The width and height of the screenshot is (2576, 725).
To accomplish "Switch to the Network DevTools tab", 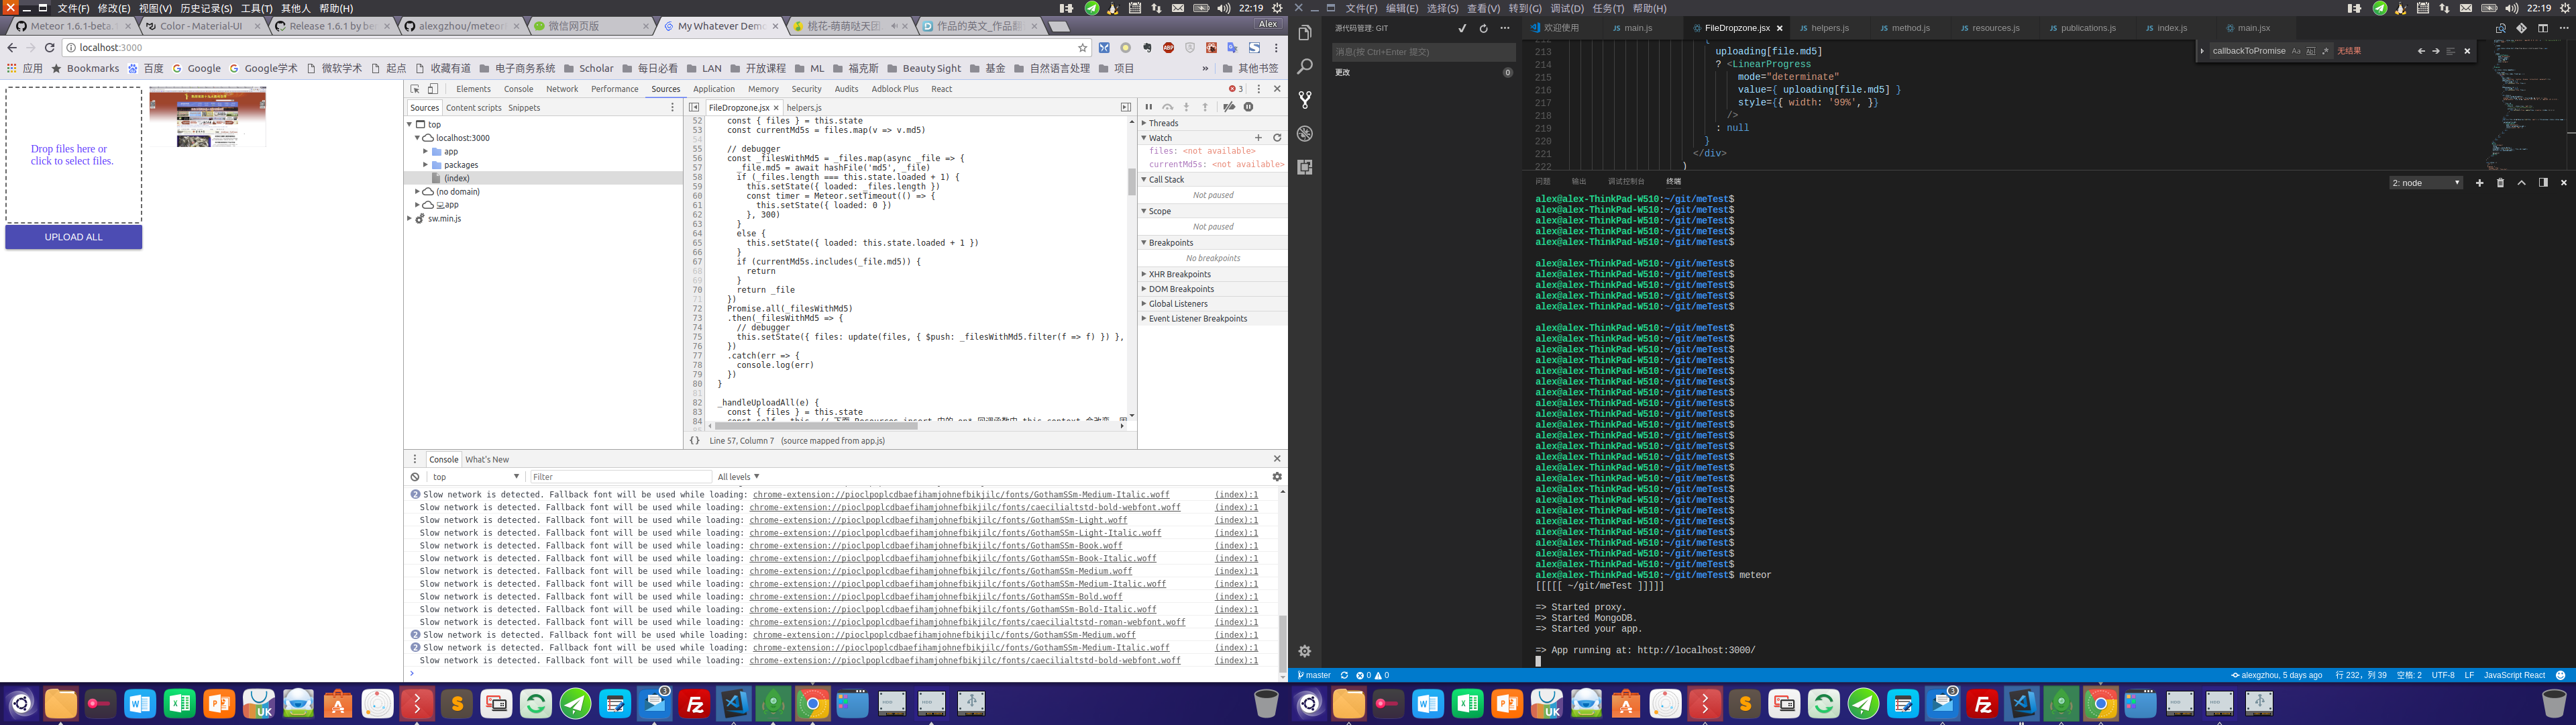I will pos(562,89).
